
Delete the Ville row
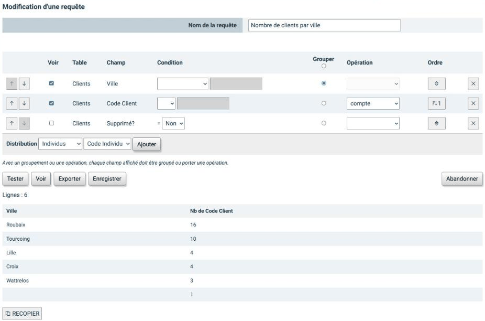point(473,83)
